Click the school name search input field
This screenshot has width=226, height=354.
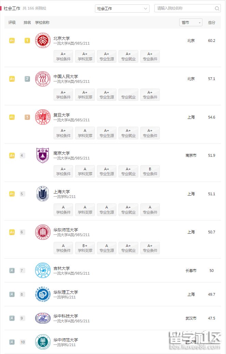(x=184, y=9)
